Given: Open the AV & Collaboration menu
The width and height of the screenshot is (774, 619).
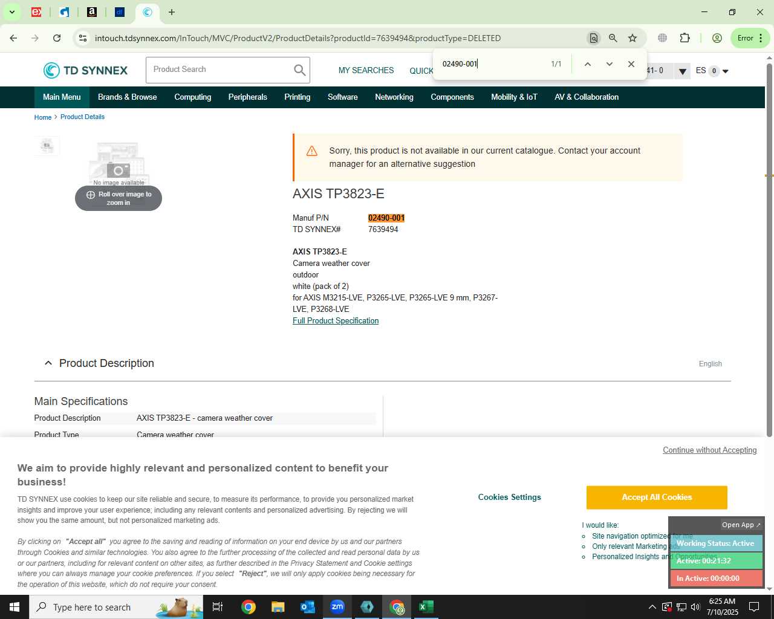Looking at the screenshot, I should point(587,97).
